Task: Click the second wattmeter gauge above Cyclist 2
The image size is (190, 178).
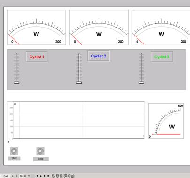Action: tap(99, 28)
